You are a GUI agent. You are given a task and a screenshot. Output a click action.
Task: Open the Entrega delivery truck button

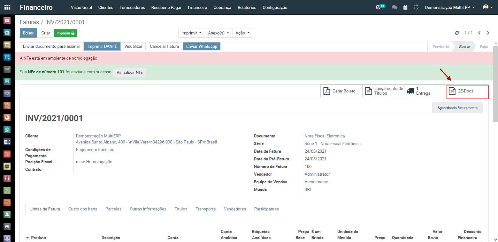pos(425,91)
